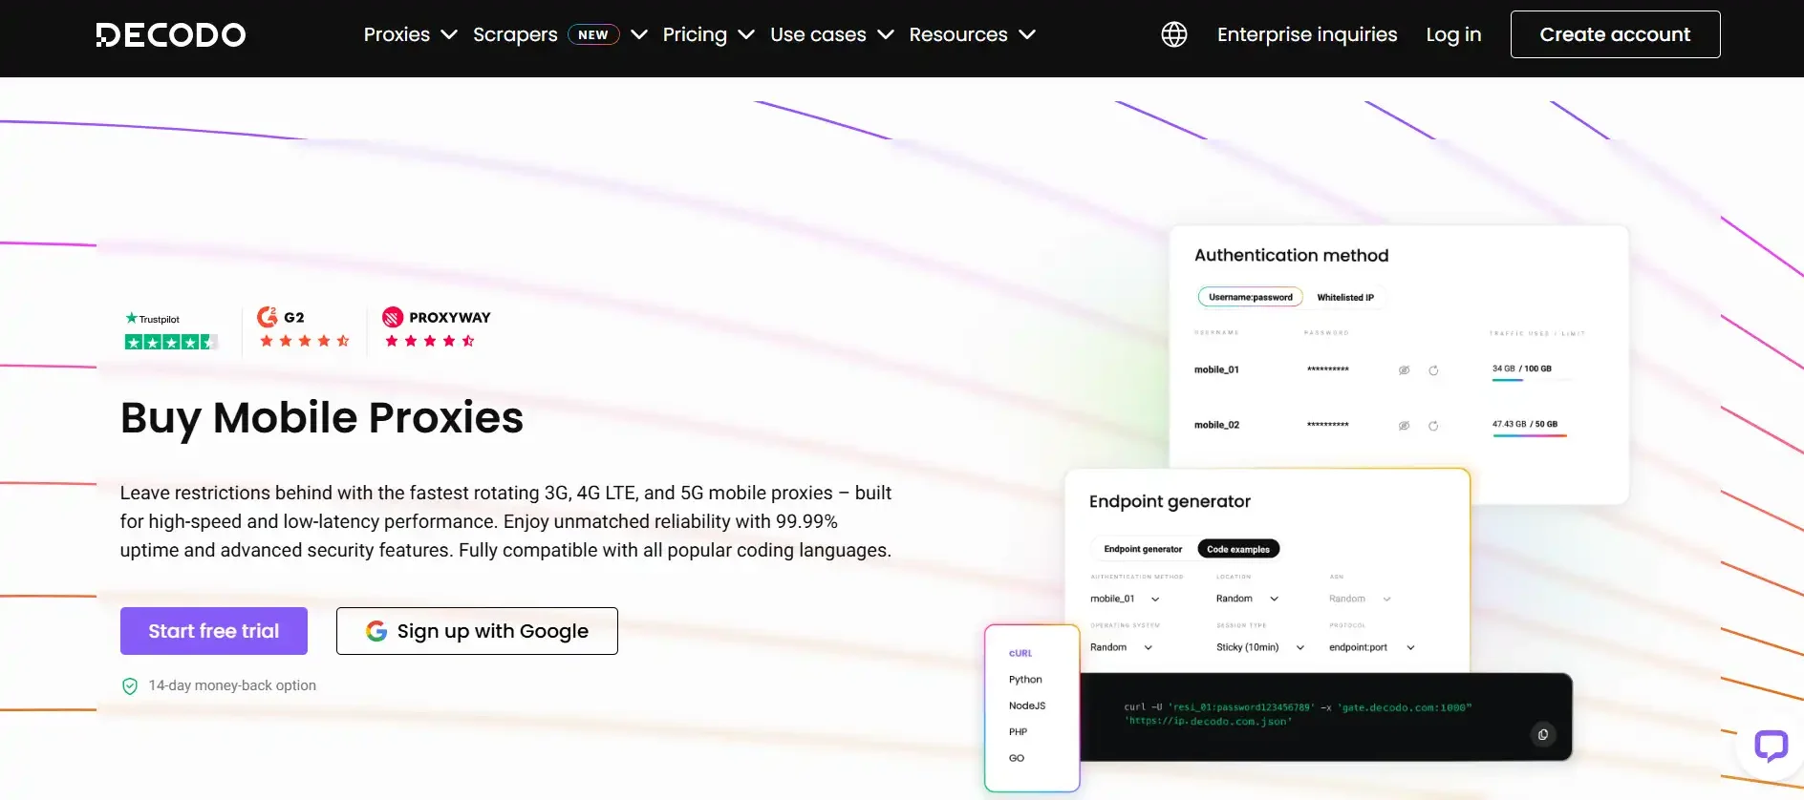1804x800 pixels.
Task: Click Start free trial button
Action: click(214, 631)
